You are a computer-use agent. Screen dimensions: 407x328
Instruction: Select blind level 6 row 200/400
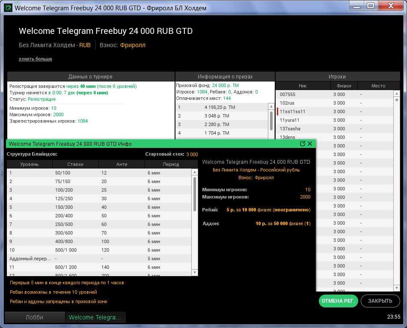(x=99, y=216)
